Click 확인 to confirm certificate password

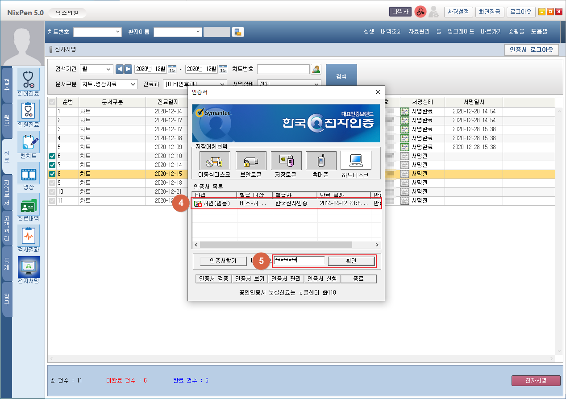(351, 261)
